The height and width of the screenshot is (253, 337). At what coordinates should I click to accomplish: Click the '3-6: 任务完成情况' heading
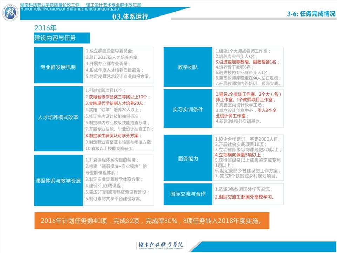click(311, 14)
